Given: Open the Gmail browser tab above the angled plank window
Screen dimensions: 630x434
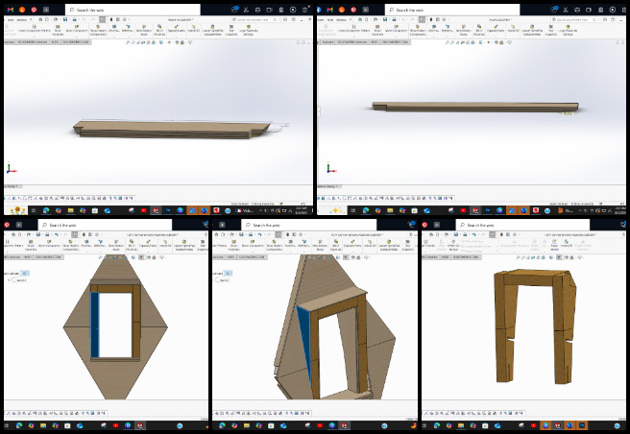Looking at the screenshot, I should pyautogui.click(x=11, y=10).
